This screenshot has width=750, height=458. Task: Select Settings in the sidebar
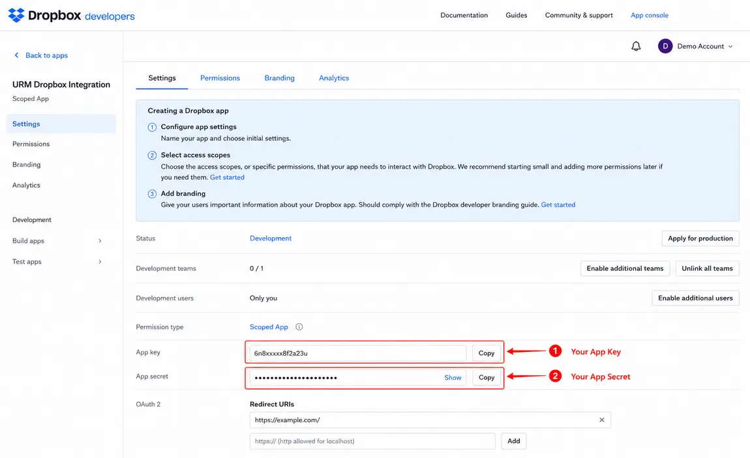[61, 124]
